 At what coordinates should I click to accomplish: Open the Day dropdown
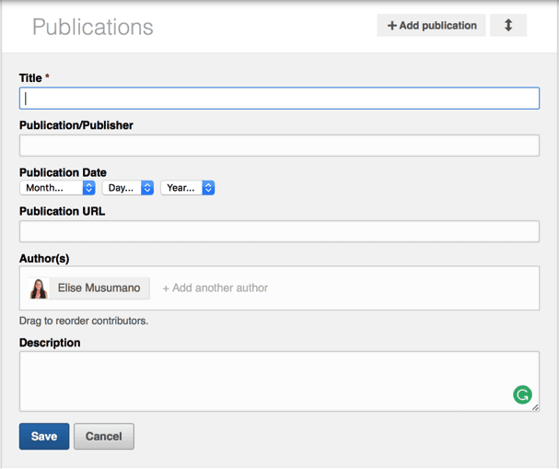point(127,188)
